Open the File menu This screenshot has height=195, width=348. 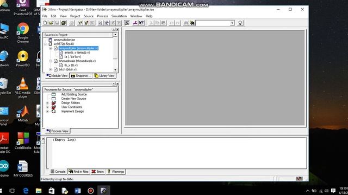pos(45,16)
